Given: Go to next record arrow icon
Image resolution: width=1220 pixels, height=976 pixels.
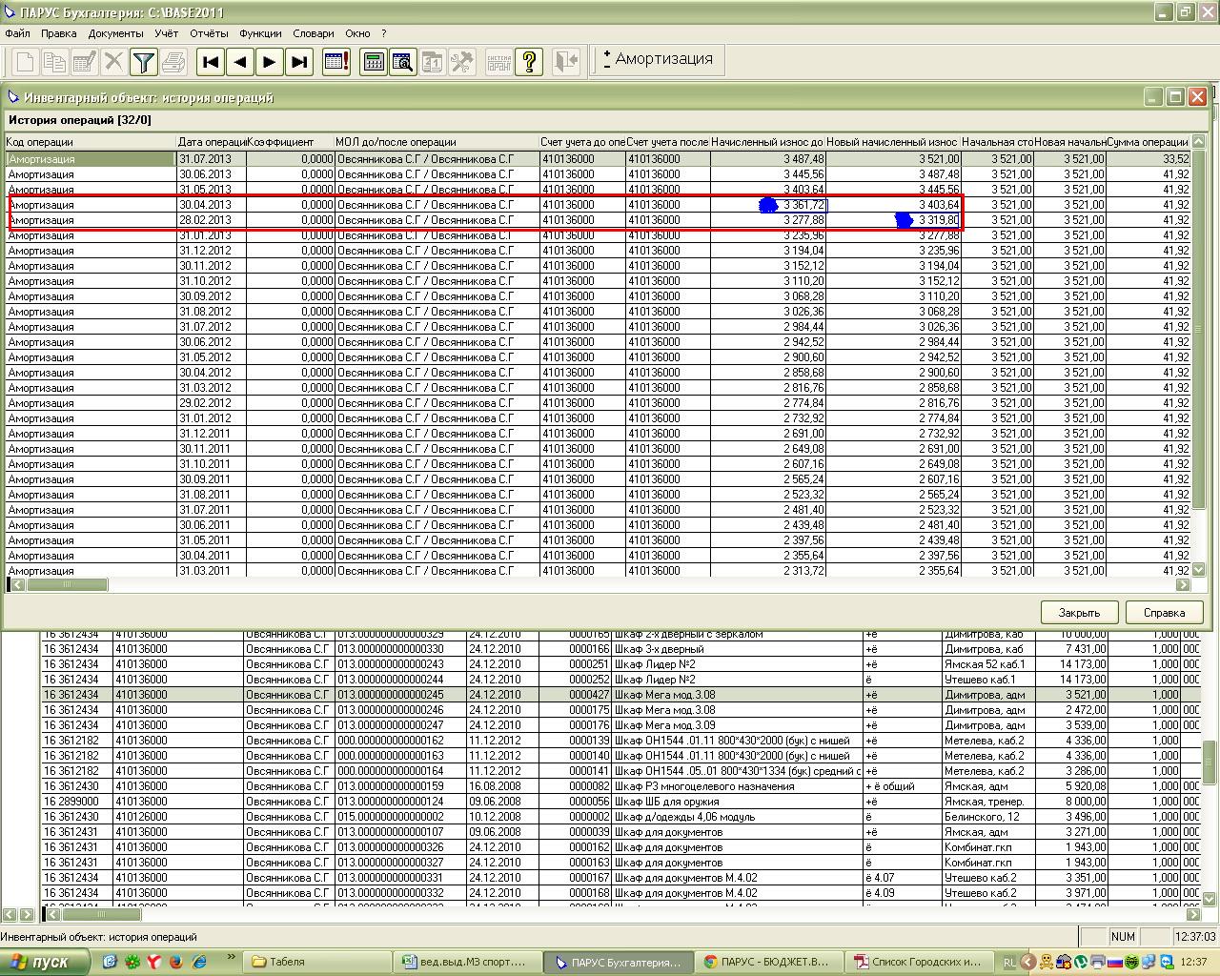Looking at the screenshot, I should point(270,62).
